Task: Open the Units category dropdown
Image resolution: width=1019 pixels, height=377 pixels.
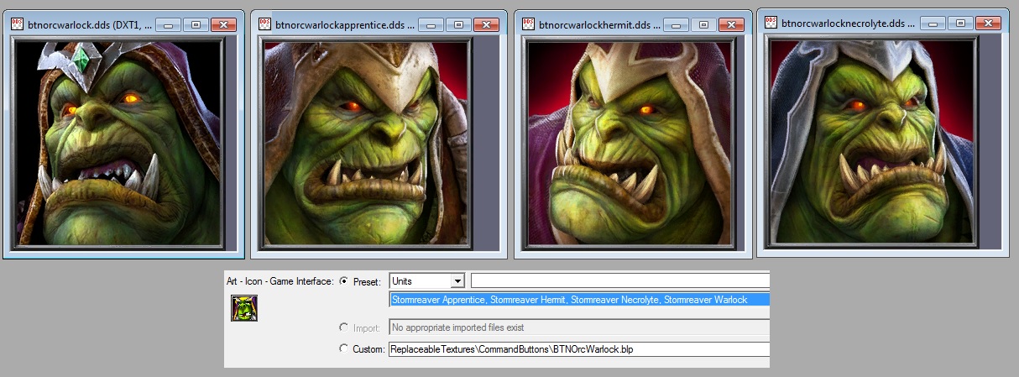Action: point(426,281)
